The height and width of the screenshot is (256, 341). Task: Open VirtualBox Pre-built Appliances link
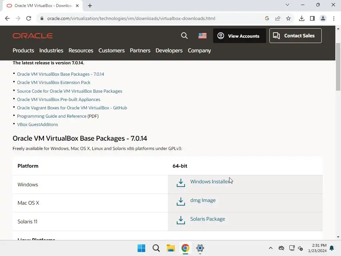[59, 99]
